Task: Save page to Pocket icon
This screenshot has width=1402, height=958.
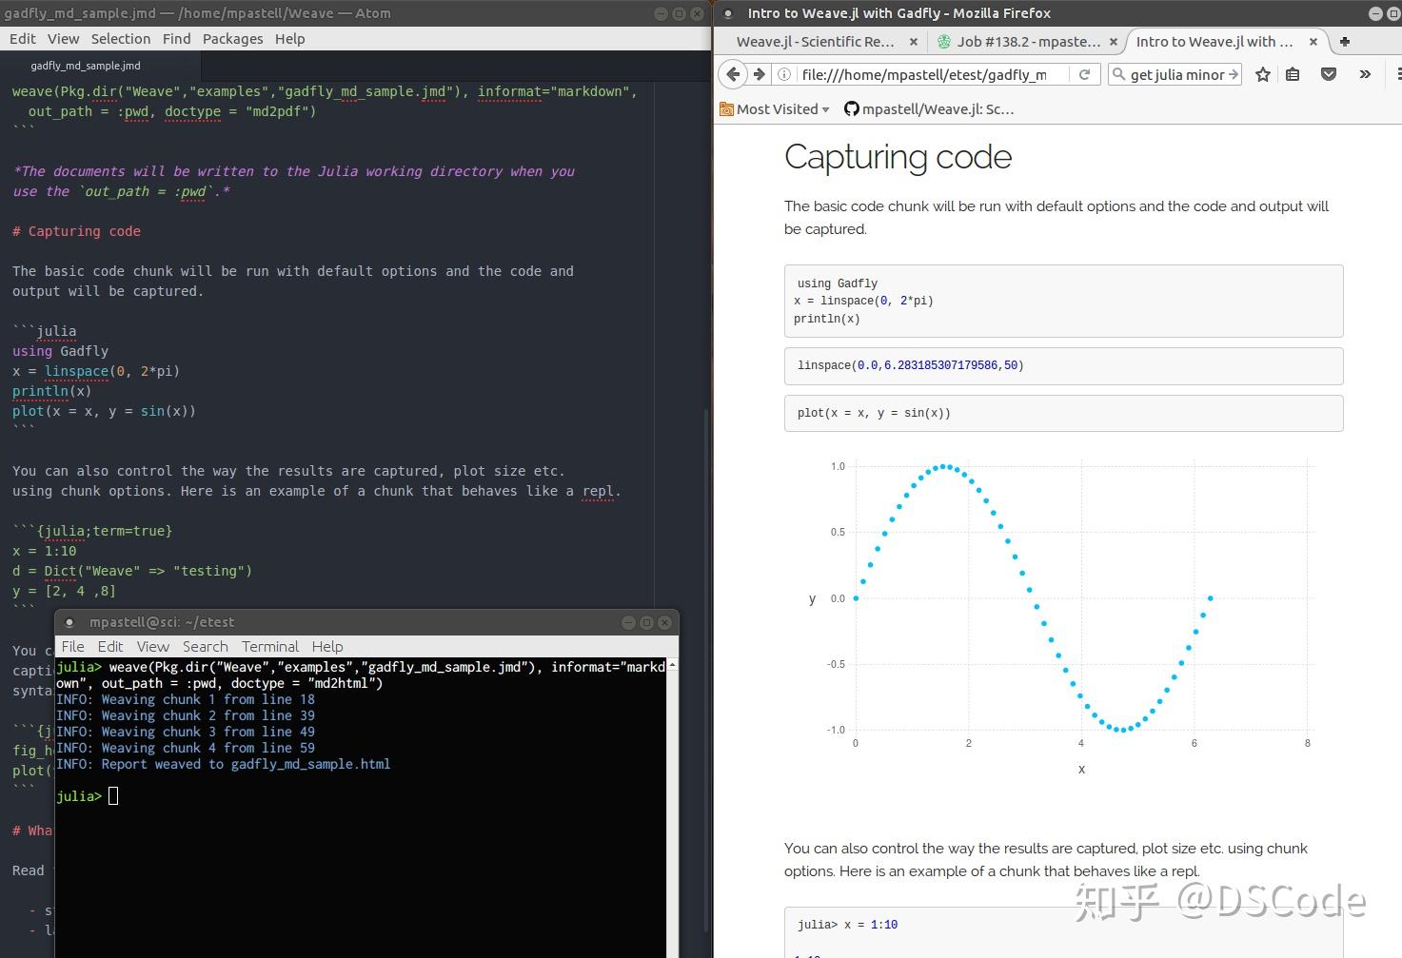Action: tap(1329, 74)
